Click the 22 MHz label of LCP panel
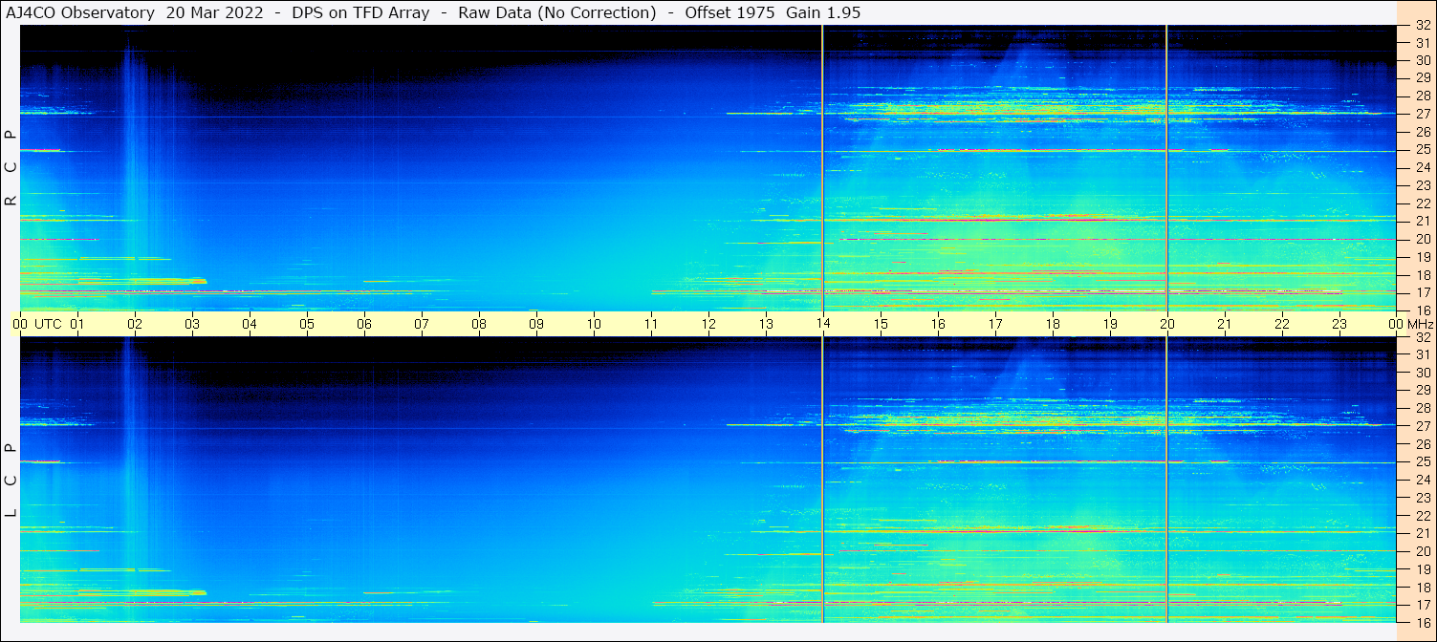The width and height of the screenshot is (1437, 642). (x=1422, y=515)
